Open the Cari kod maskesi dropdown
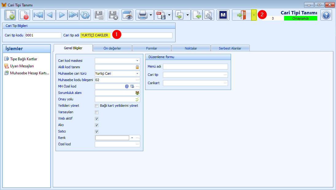The image size is (336, 190). point(137,61)
